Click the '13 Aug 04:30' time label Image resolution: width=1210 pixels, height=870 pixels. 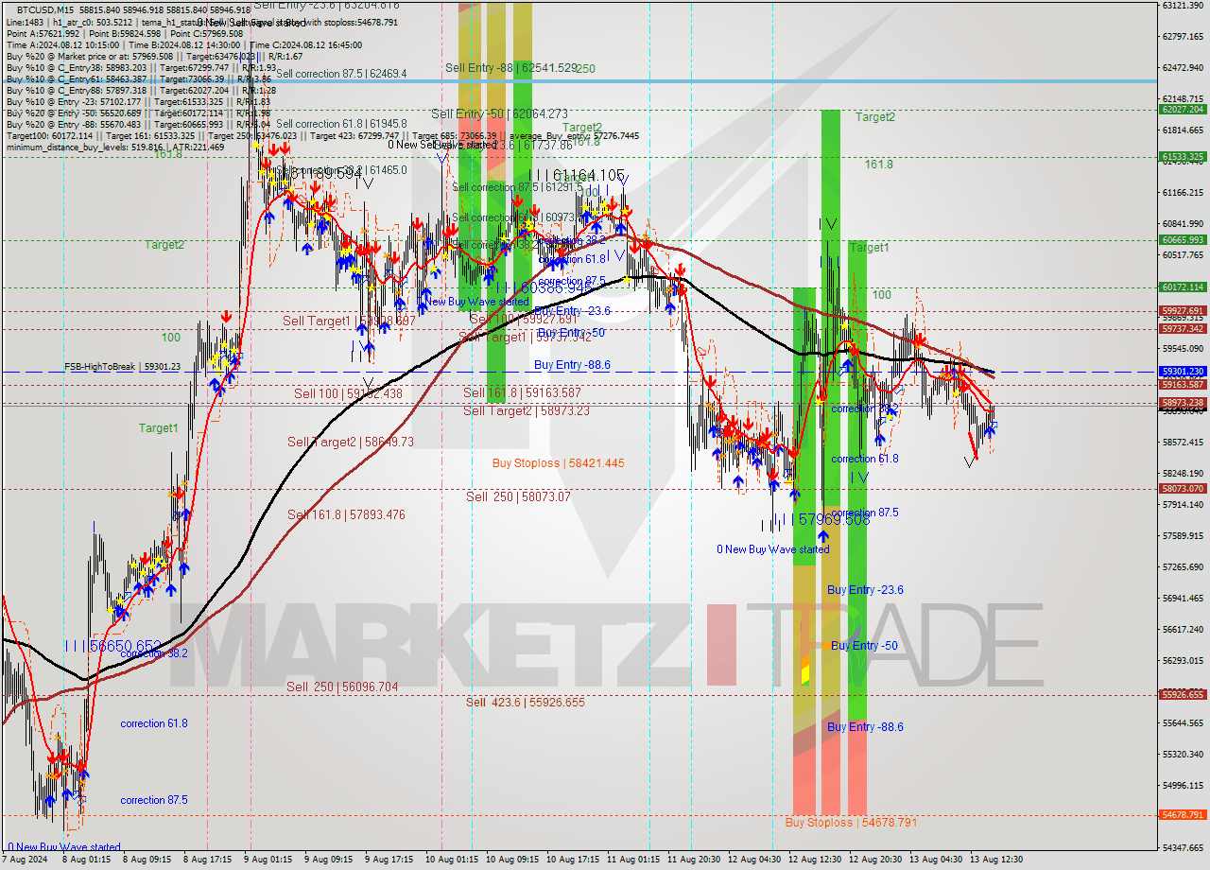click(936, 860)
